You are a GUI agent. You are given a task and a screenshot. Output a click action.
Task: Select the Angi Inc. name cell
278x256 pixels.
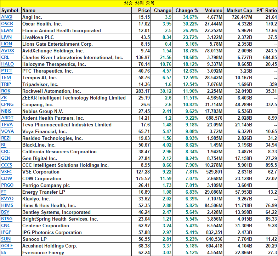[76, 17]
